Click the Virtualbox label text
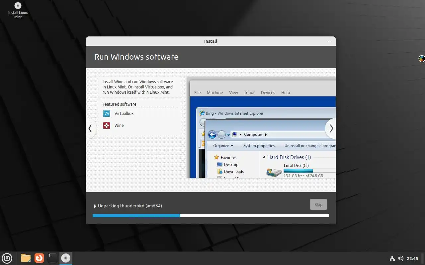 [x=124, y=114]
